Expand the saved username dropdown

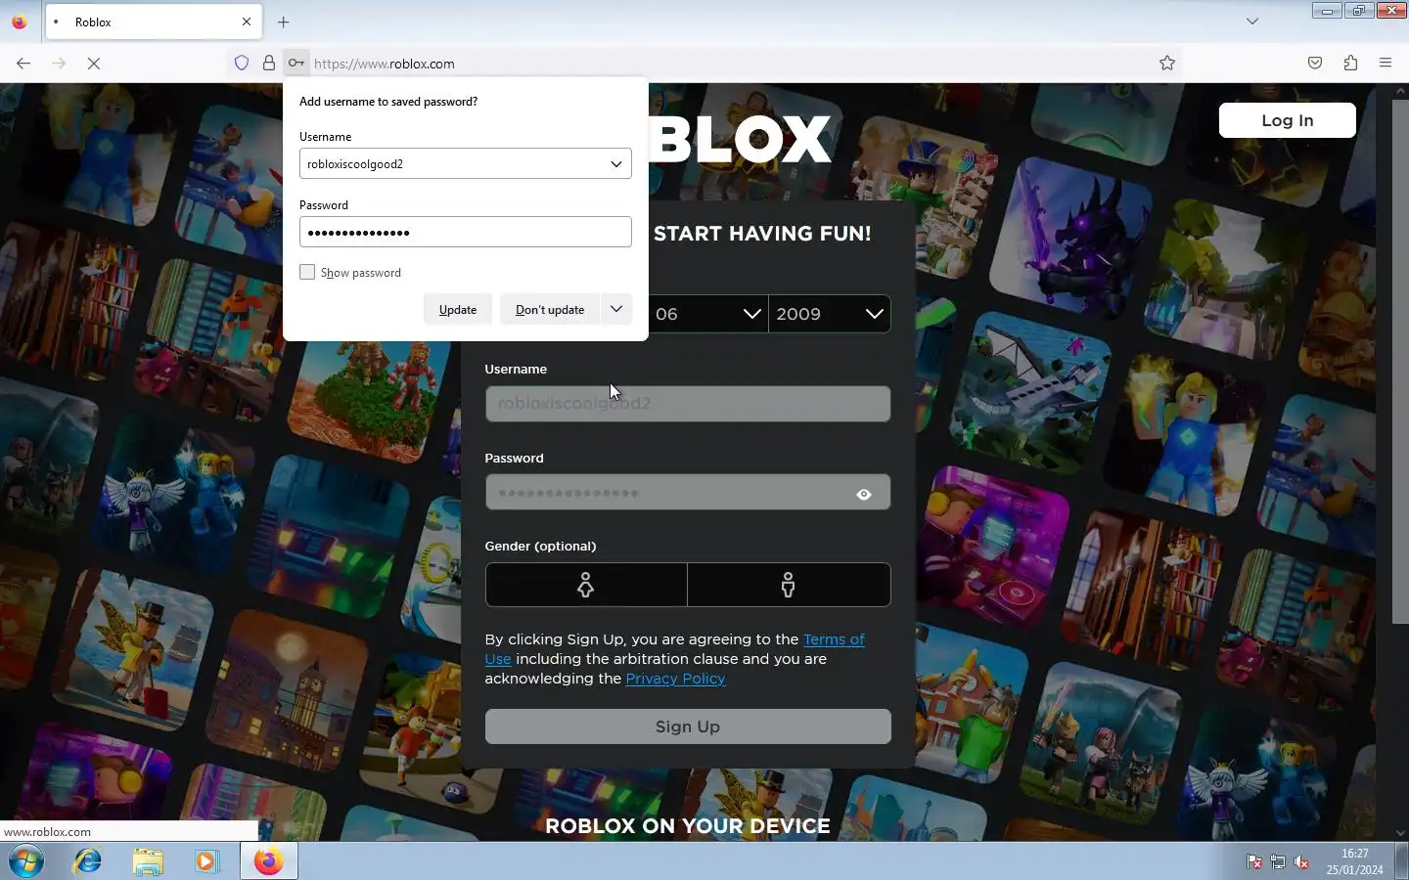pos(616,164)
